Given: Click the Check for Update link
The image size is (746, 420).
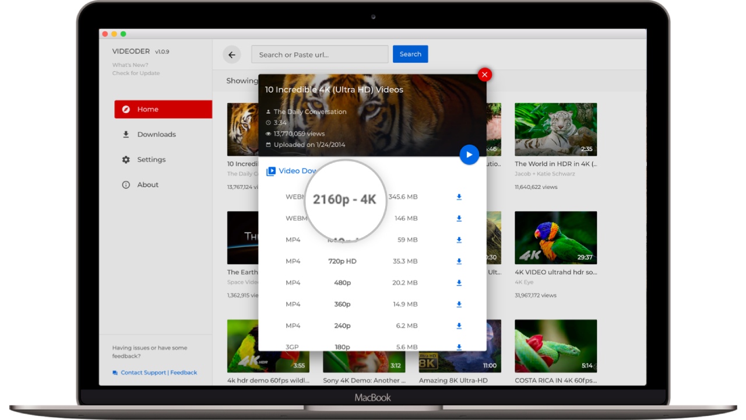Looking at the screenshot, I should pos(136,73).
